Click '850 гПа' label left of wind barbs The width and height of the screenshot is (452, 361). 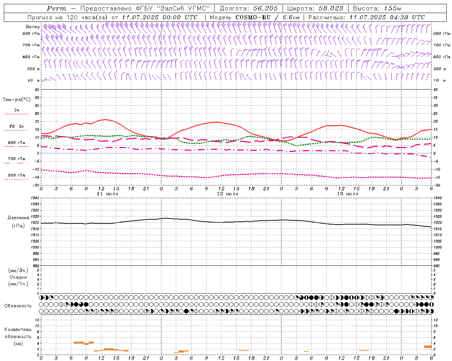coord(31,57)
